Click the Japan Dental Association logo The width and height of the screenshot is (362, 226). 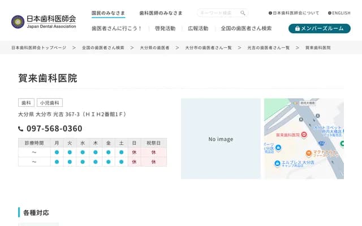point(44,21)
